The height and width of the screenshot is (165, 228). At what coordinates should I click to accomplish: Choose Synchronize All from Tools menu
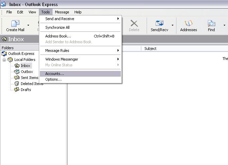click(80, 27)
